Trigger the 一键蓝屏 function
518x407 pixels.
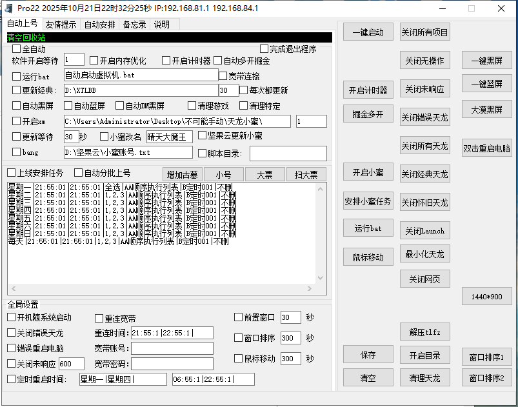[486, 83]
